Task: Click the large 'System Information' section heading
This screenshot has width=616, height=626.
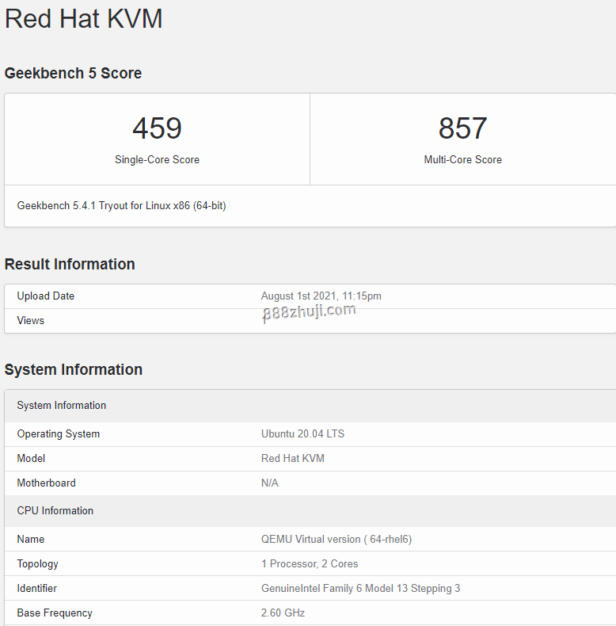Action: point(74,370)
